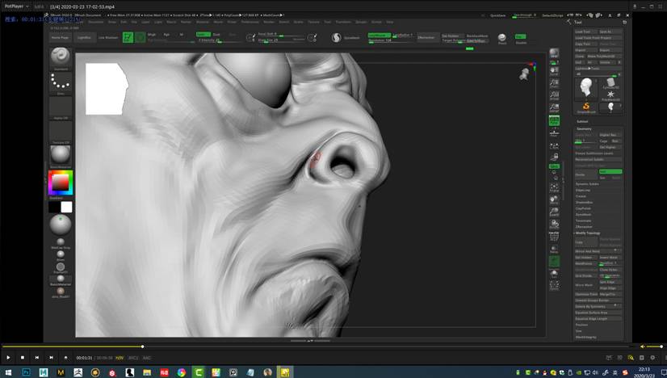Collapse the Modify Topology section

tap(587, 233)
